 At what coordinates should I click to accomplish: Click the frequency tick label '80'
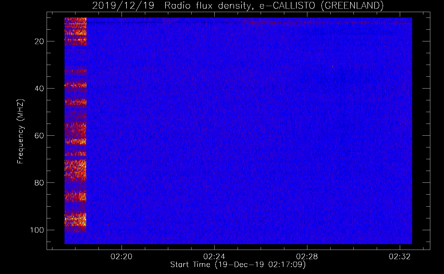[x=39, y=183]
